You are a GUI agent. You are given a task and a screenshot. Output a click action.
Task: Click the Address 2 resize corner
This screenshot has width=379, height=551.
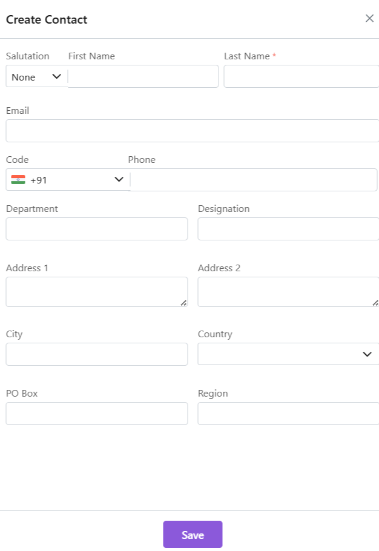[x=375, y=302]
